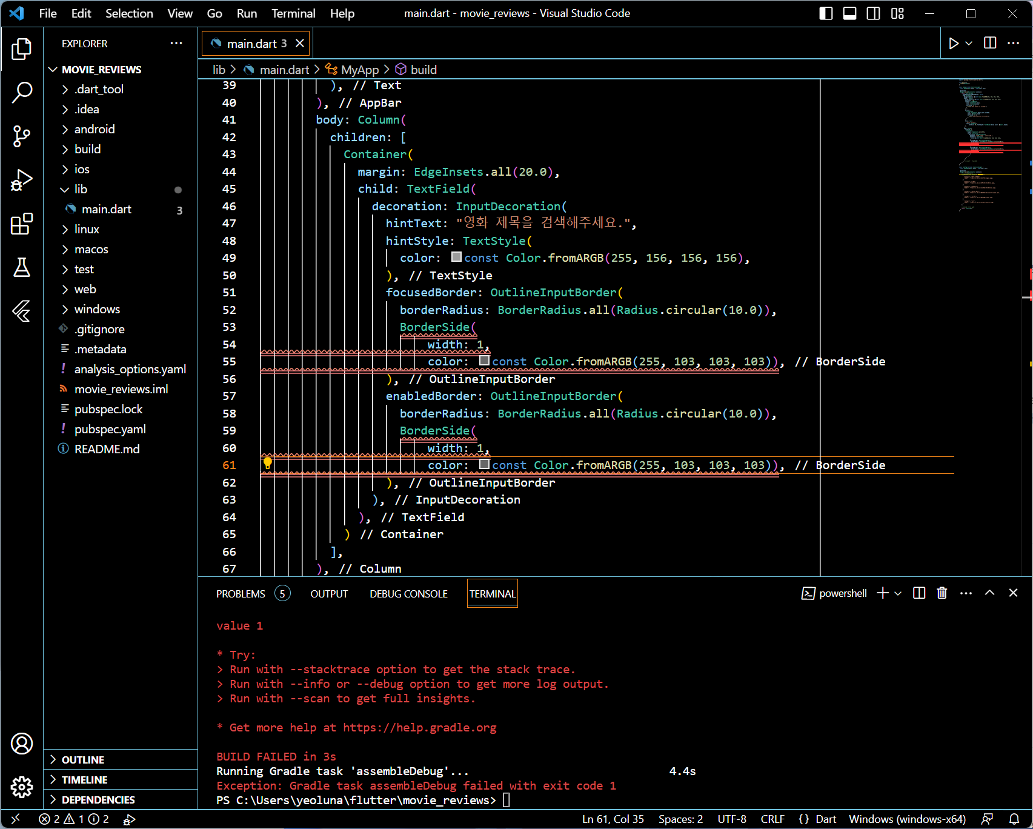
Task: Click Ln 61, Col 35 in status bar
Action: click(x=613, y=819)
